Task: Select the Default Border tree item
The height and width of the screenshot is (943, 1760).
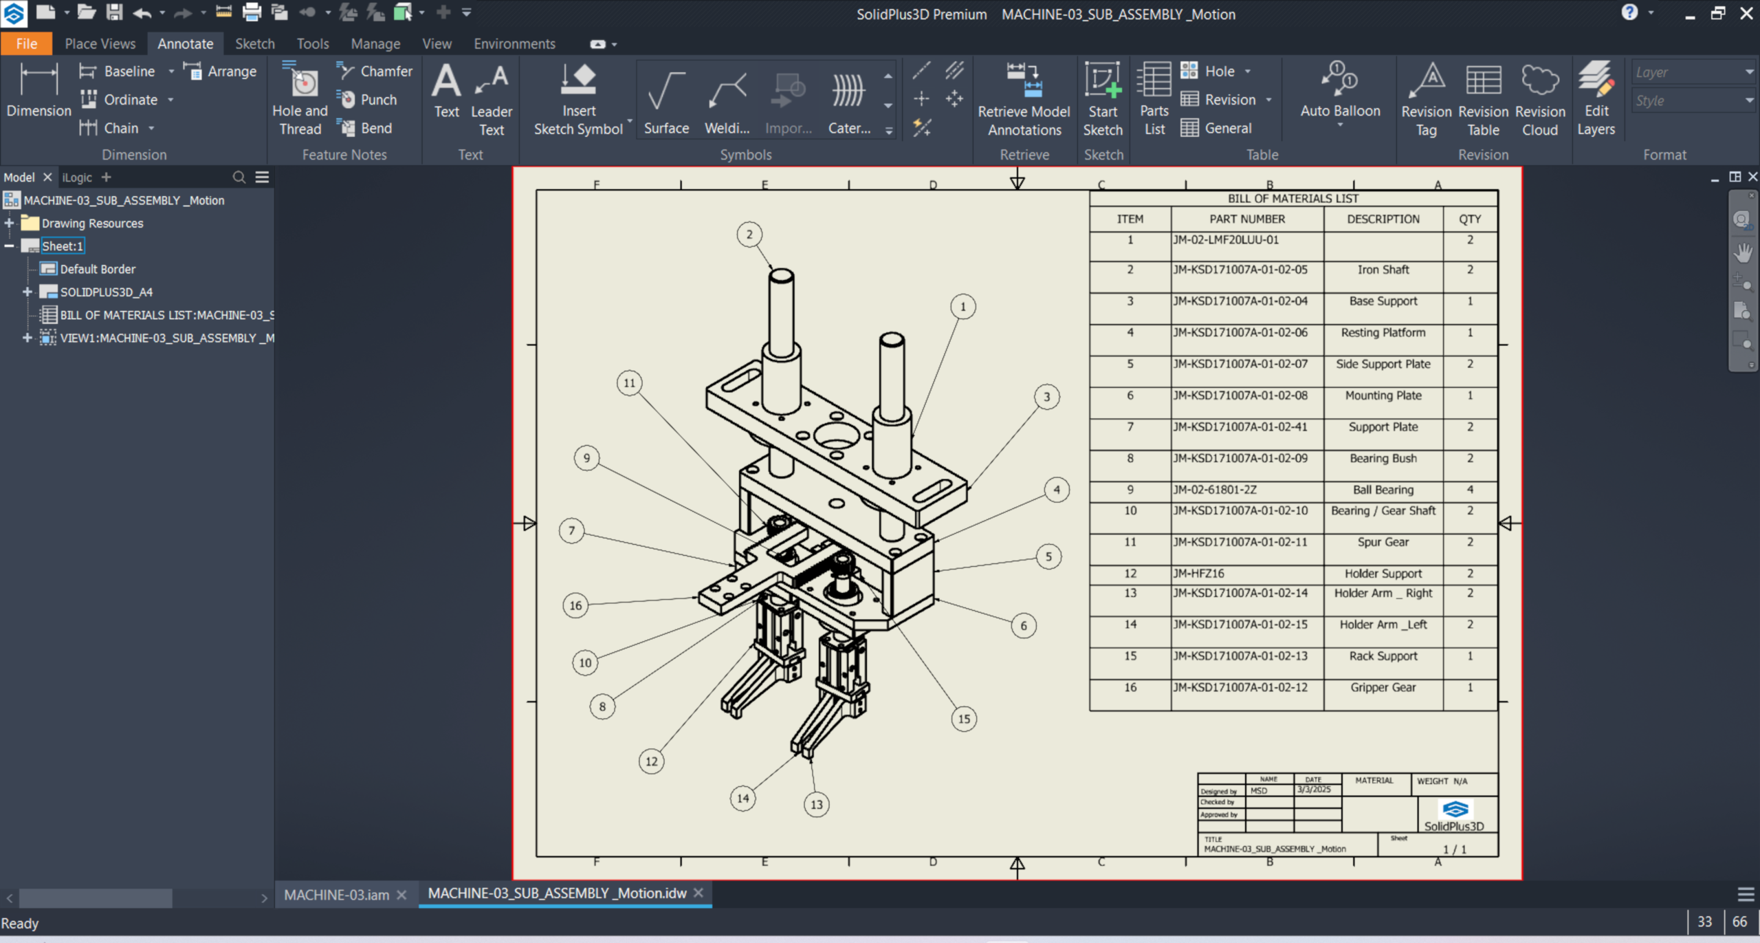Action: (x=98, y=269)
